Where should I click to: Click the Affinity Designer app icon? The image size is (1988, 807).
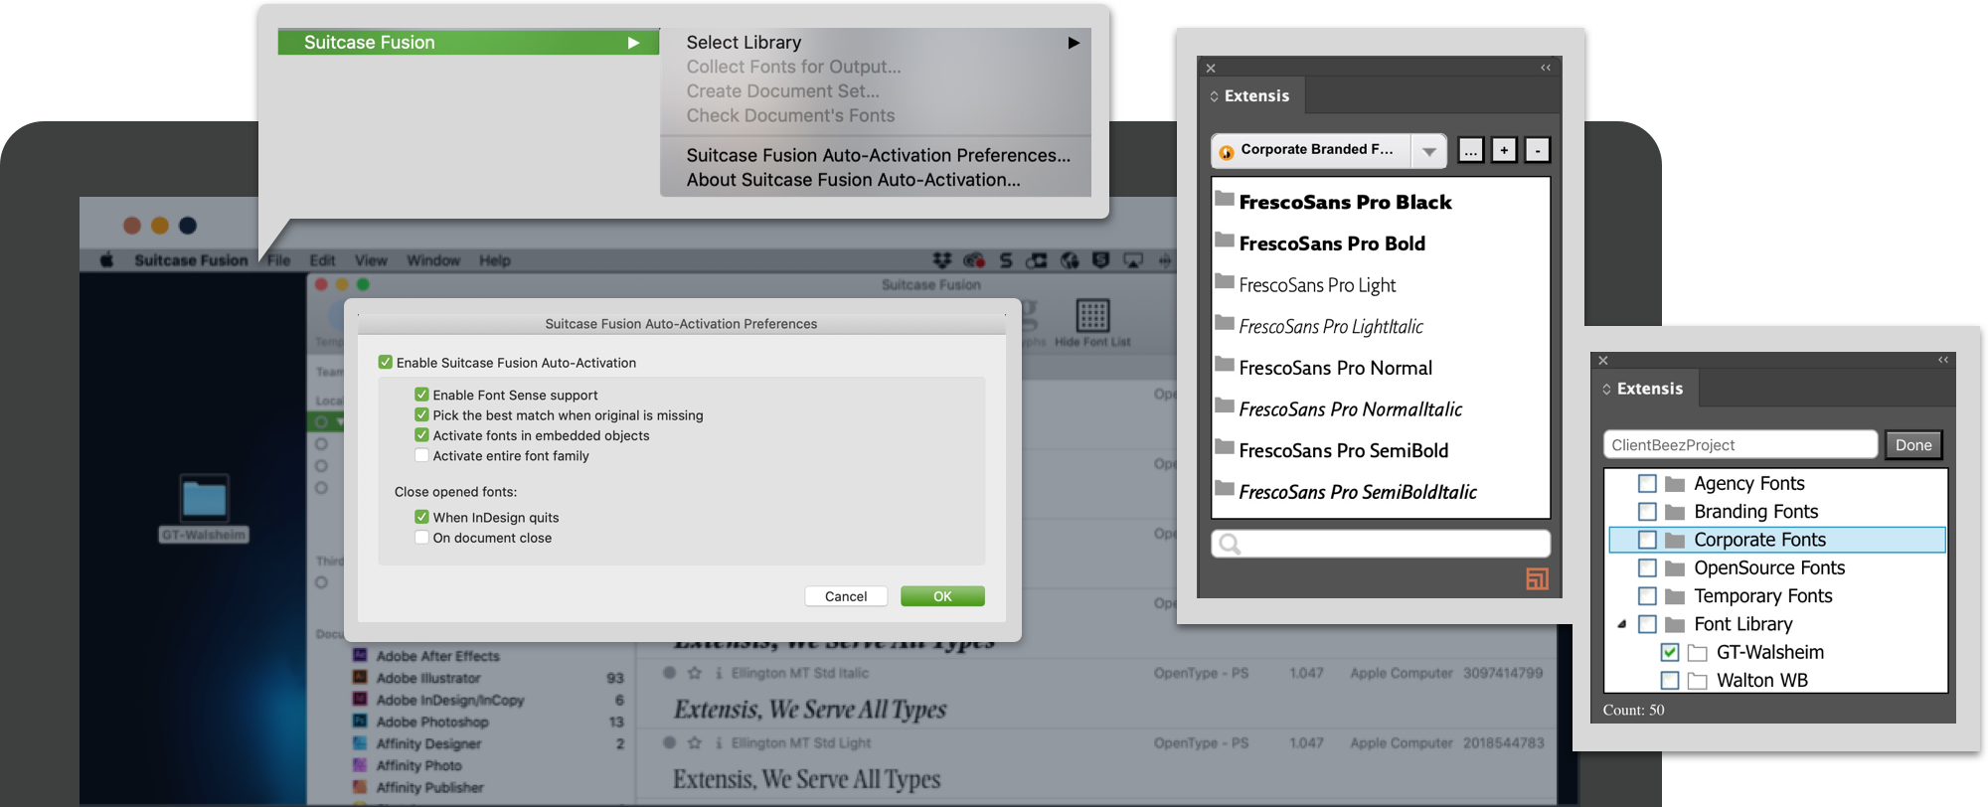point(360,743)
